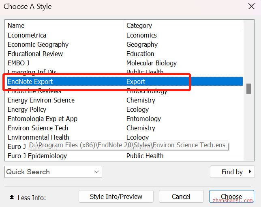Screen dimensions: 261x207
Task: Select the EMBO J style row
Action: point(125,63)
